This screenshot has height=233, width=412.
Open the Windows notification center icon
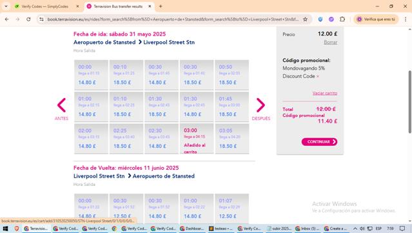[x=402, y=228]
